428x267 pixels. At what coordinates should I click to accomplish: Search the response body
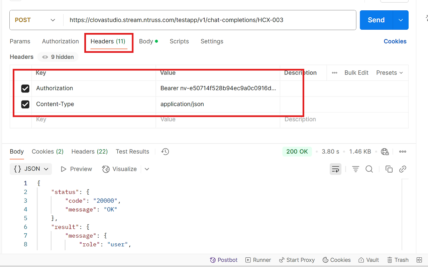pyautogui.click(x=369, y=169)
